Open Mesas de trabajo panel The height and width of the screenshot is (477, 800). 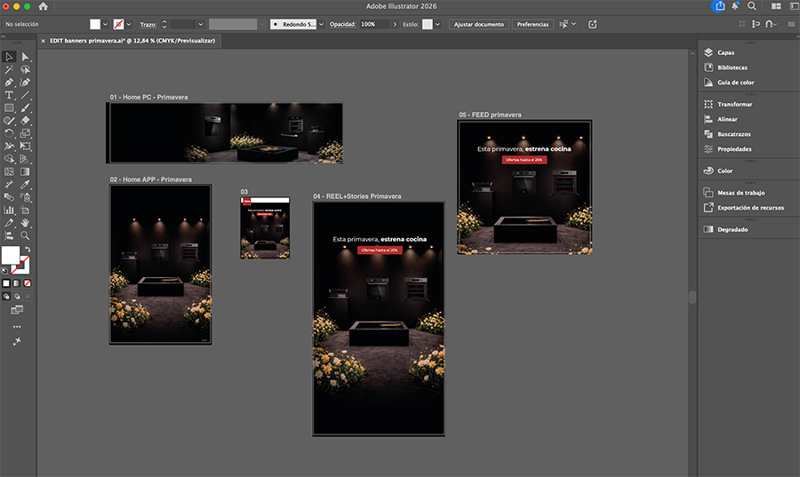740,193
